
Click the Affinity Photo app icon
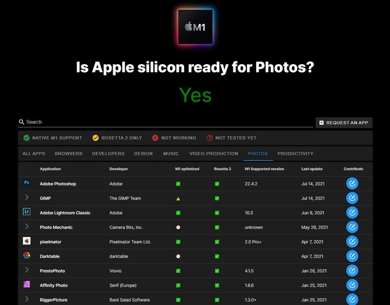27,285
